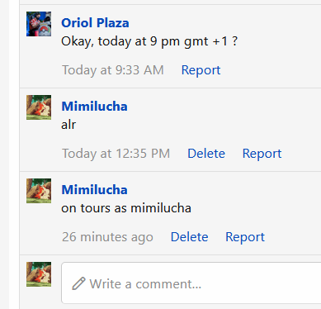321x309 pixels.
Task: Click the pencil icon in the comment box
Action: pos(78,283)
